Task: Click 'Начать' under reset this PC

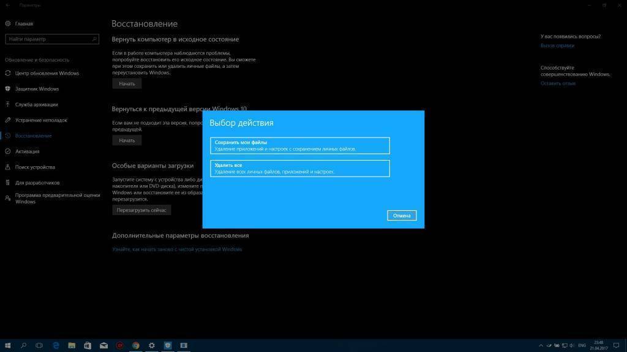Action: tap(127, 84)
